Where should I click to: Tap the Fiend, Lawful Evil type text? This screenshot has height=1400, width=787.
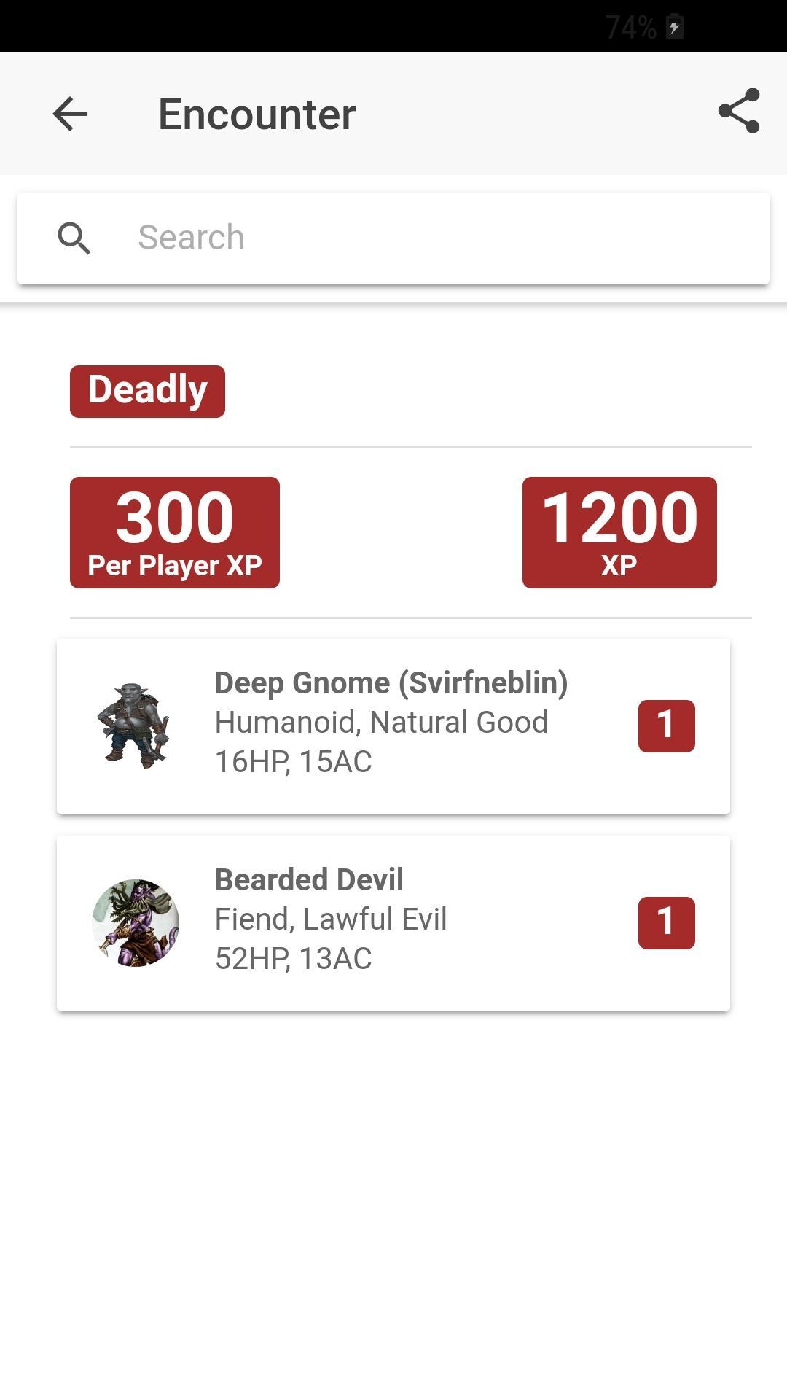pos(331,919)
